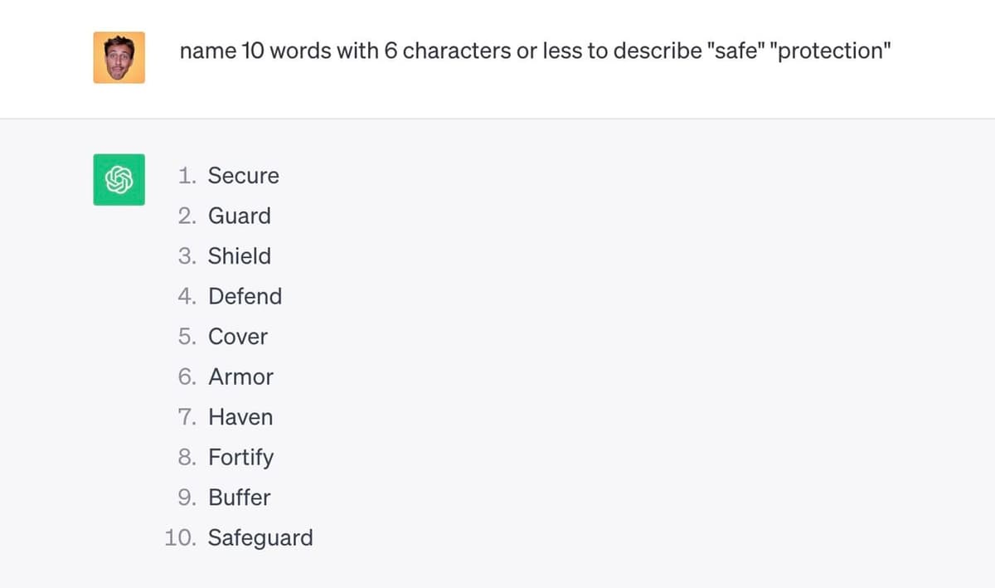Screen dimensions: 995x588
Task: Click the word "Safeguard" at list end
Action: tap(260, 537)
